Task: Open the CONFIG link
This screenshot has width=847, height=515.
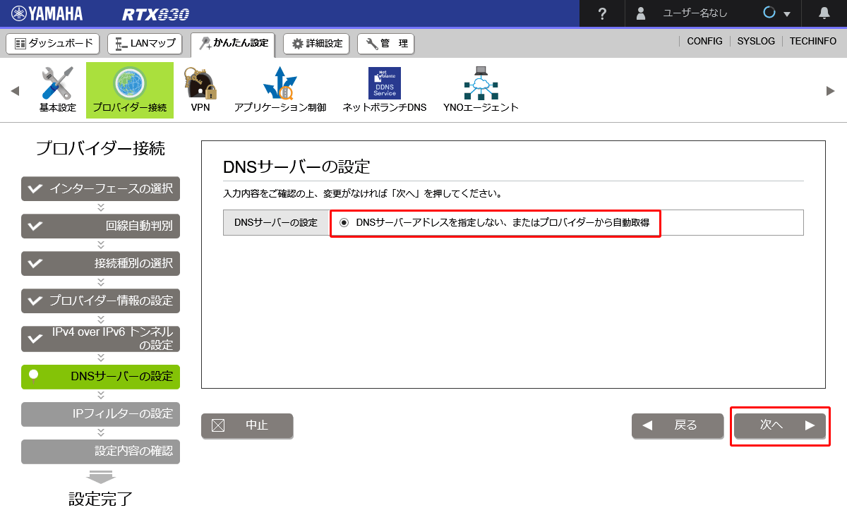Action: point(704,42)
